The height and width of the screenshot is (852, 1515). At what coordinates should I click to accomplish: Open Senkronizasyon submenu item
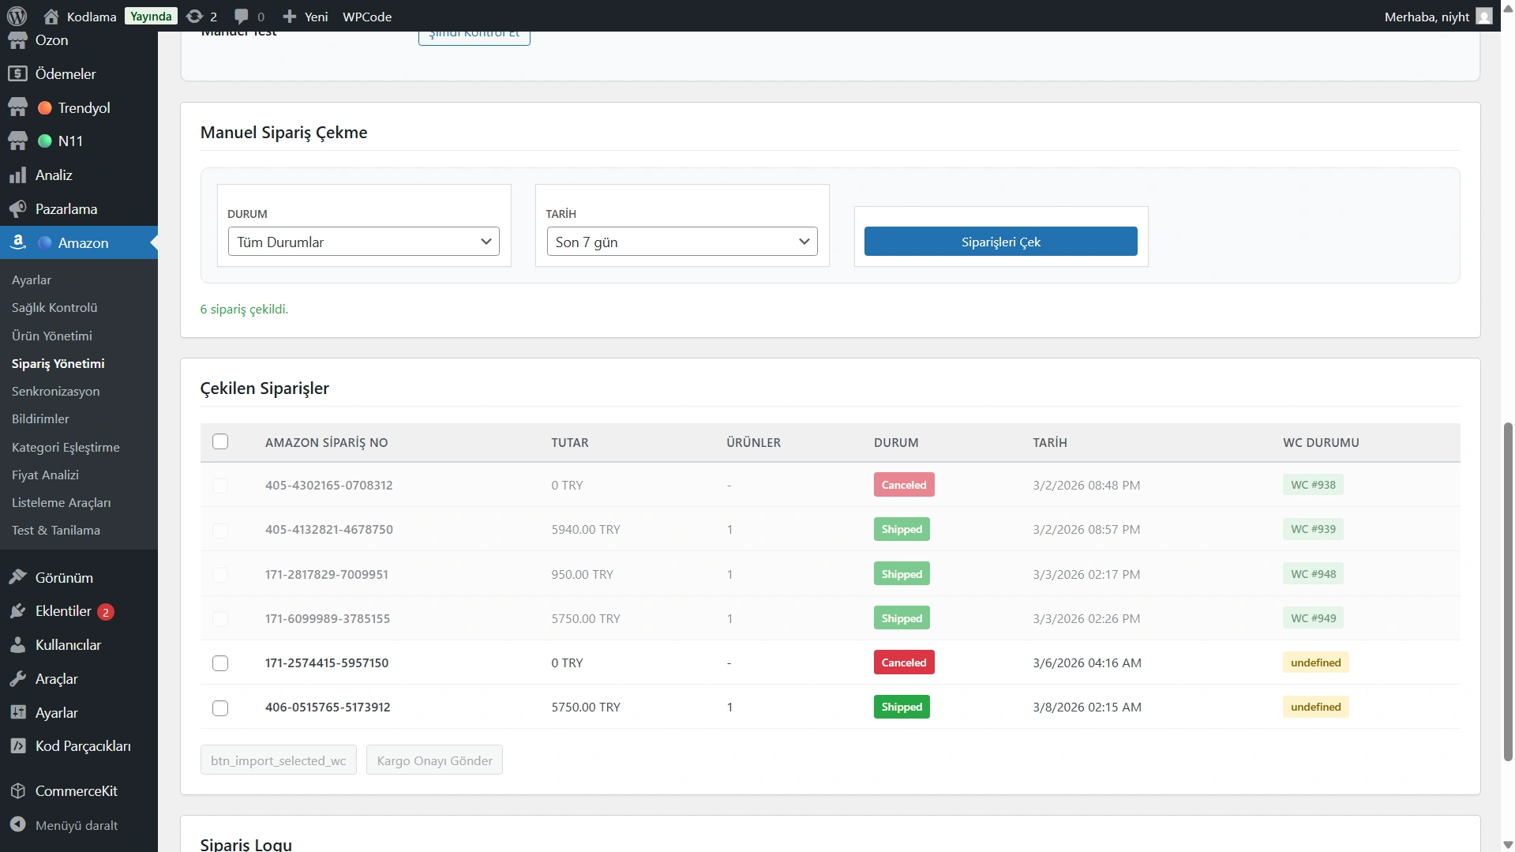point(55,391)
